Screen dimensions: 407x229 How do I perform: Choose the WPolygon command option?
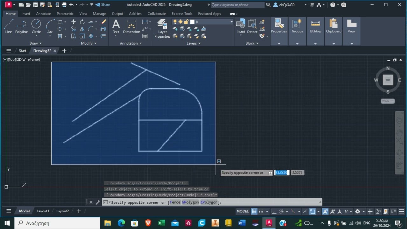190,202
